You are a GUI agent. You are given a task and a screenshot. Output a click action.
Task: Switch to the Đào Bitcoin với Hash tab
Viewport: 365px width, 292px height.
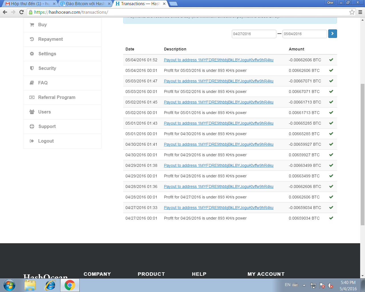[86, 4]
